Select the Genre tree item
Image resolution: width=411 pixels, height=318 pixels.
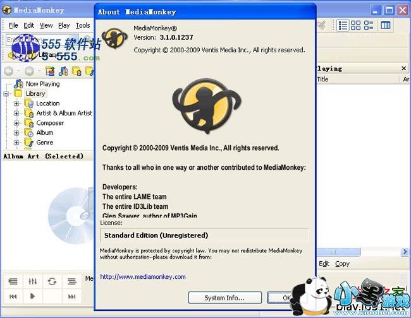click(x=44, y=143)
